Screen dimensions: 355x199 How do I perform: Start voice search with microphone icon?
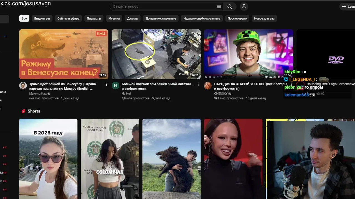pyautogui.click(x=244, y=7)
